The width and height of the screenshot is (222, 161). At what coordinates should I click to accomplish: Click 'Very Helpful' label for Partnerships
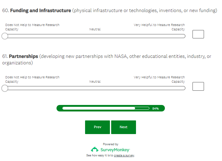[159, 79]
